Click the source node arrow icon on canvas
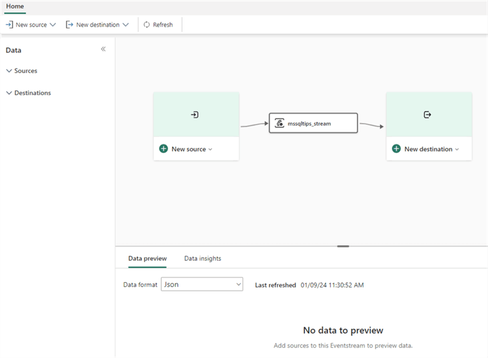Image resolution: width=488 pixels, height=358 pixels. 195,114
